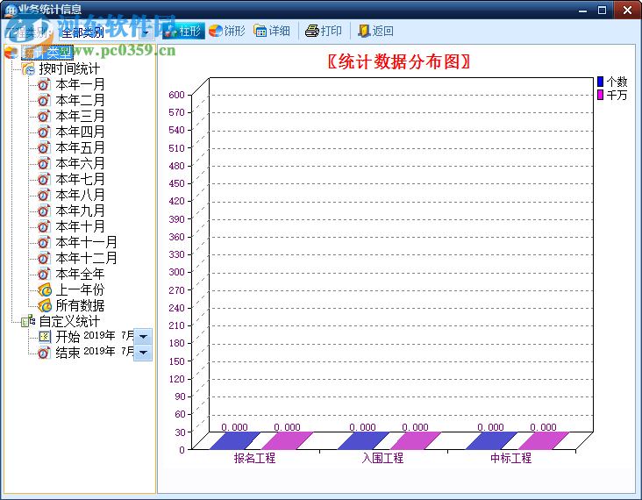
Task: Click the 打印 print button
Action: pos(324,31)
